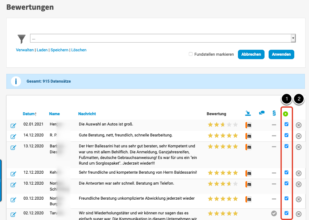Toggle active checkbox for 03.12.2020 review
The image size is (309, 220).
[x=286, y=198]
